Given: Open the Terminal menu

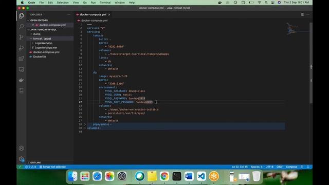Looking at the screenshot, I should point(105,3).
